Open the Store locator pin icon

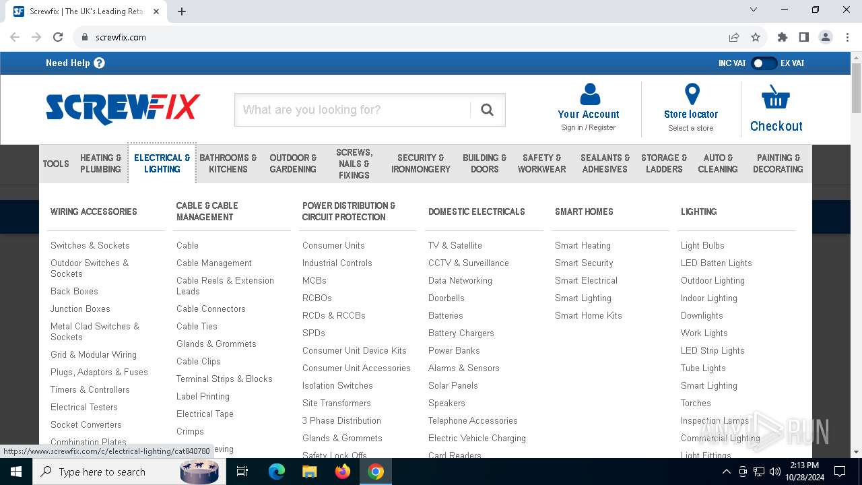[x=692, y=94]
